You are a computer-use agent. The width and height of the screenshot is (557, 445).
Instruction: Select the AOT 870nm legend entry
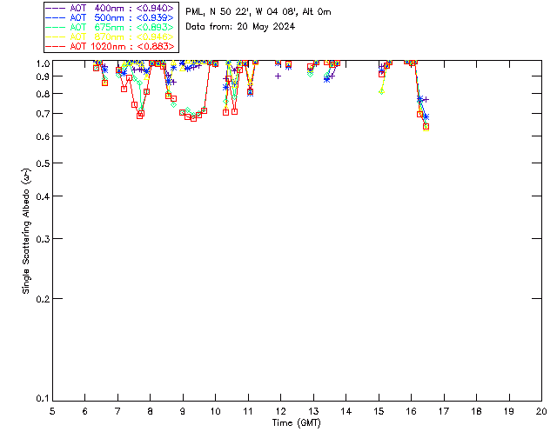pyautogui.click(x=110, y=37)
